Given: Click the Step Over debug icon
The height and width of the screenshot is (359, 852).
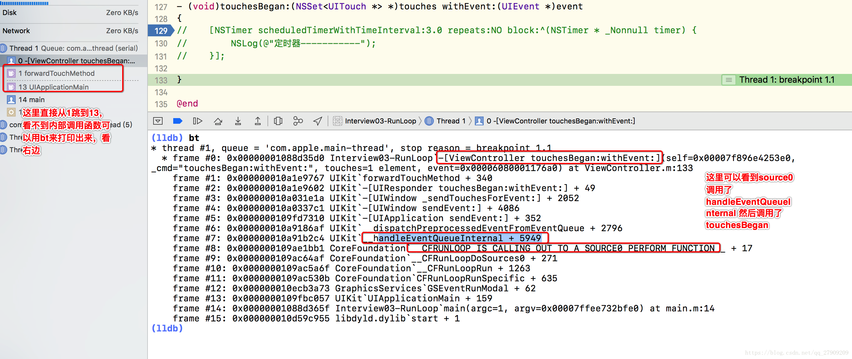Looking at the screenshot, I should [x=218, y=121].
